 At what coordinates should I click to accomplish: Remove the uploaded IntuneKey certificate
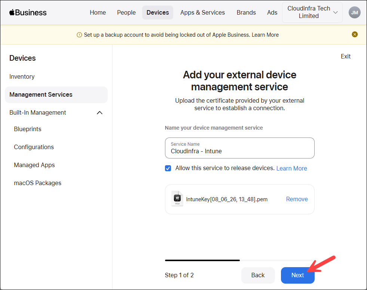click(297, 199)
